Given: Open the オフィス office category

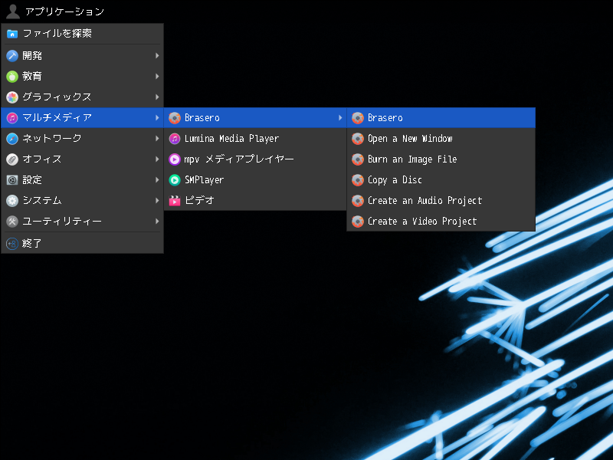Looking at the screenshot, I should [82, 159].
